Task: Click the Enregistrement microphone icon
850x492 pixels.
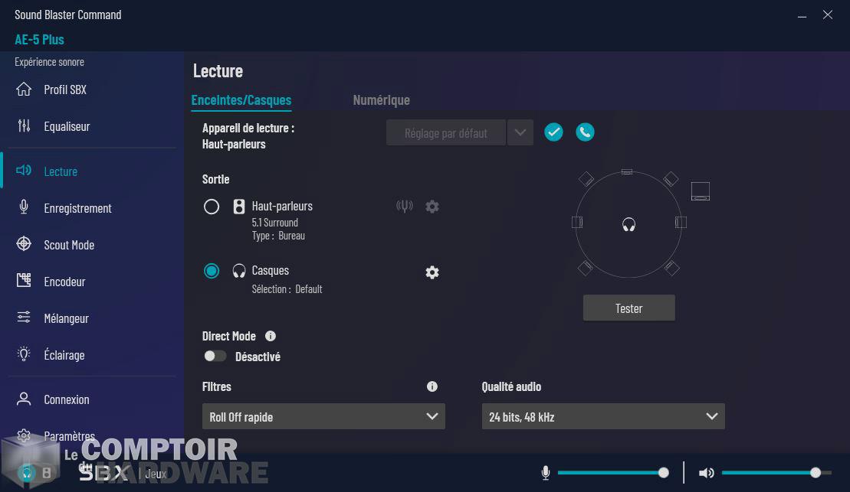Action: pos(24,207)
